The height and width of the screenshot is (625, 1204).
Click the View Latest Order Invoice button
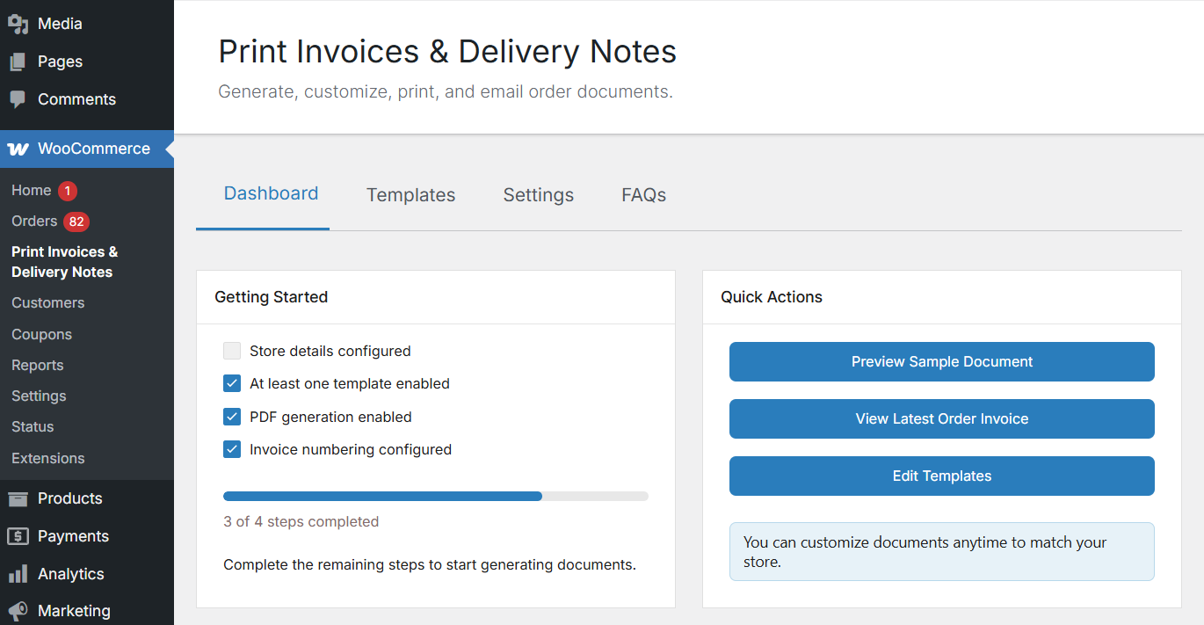pyautogui.click(x=941, y=418)
